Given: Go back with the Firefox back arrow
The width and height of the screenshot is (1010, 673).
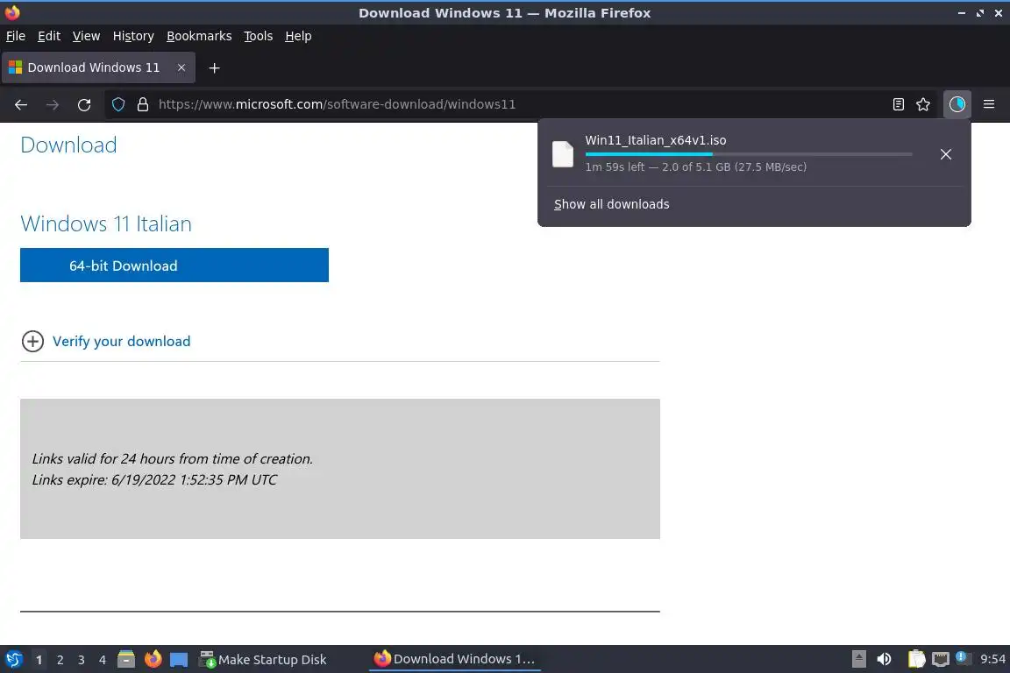Looking at the screenshot, I should [21, 104].
